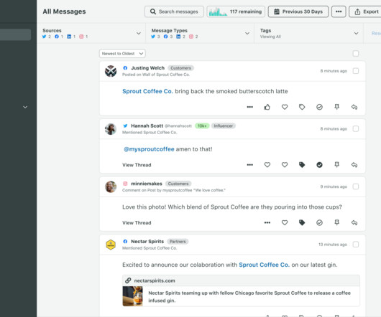Viewport: 381px width, 317px height.
Task: Toggle the select all messages checkbox
Action: (x=356, y=54)
